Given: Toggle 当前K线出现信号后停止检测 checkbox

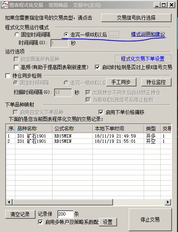Looking at the screenshot, I should pyautogui.click(x=88, y=100).
